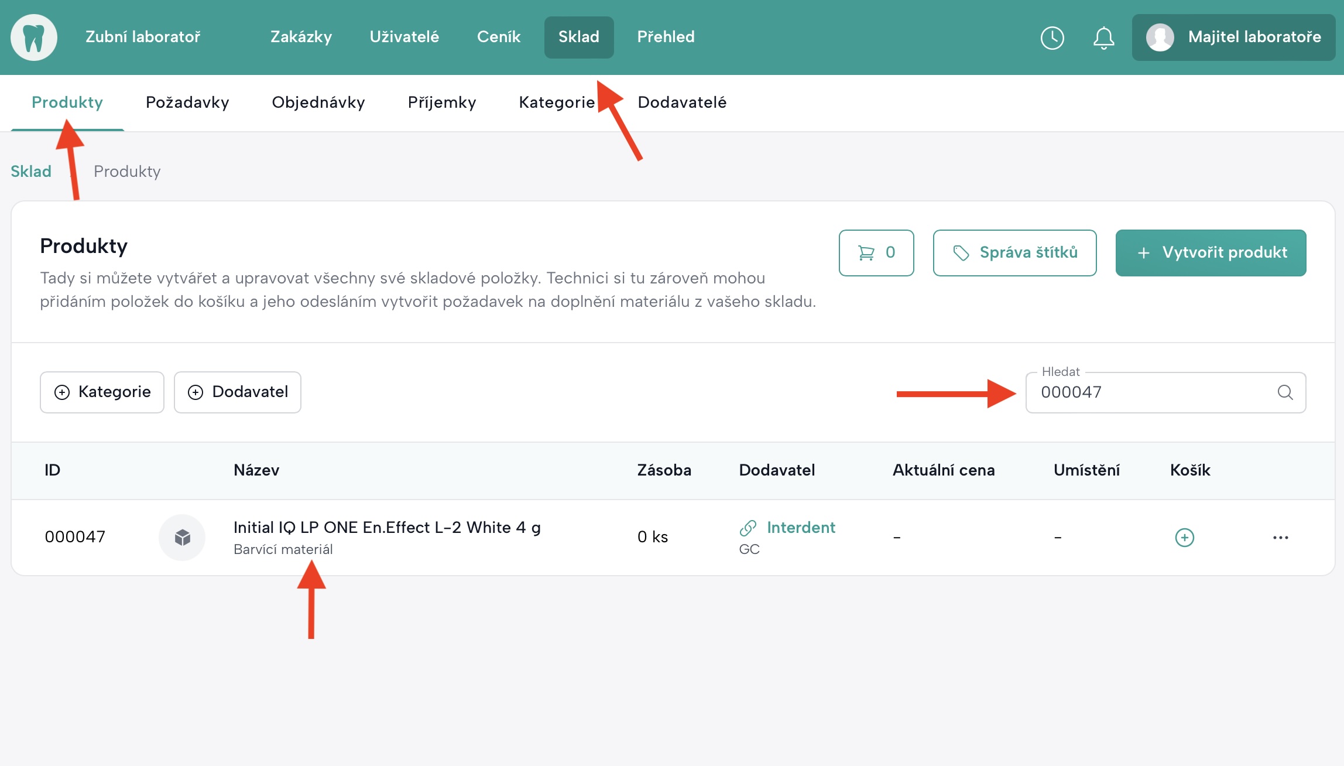Add product 000047 to cart
1344x766 pixels.
1184,537
